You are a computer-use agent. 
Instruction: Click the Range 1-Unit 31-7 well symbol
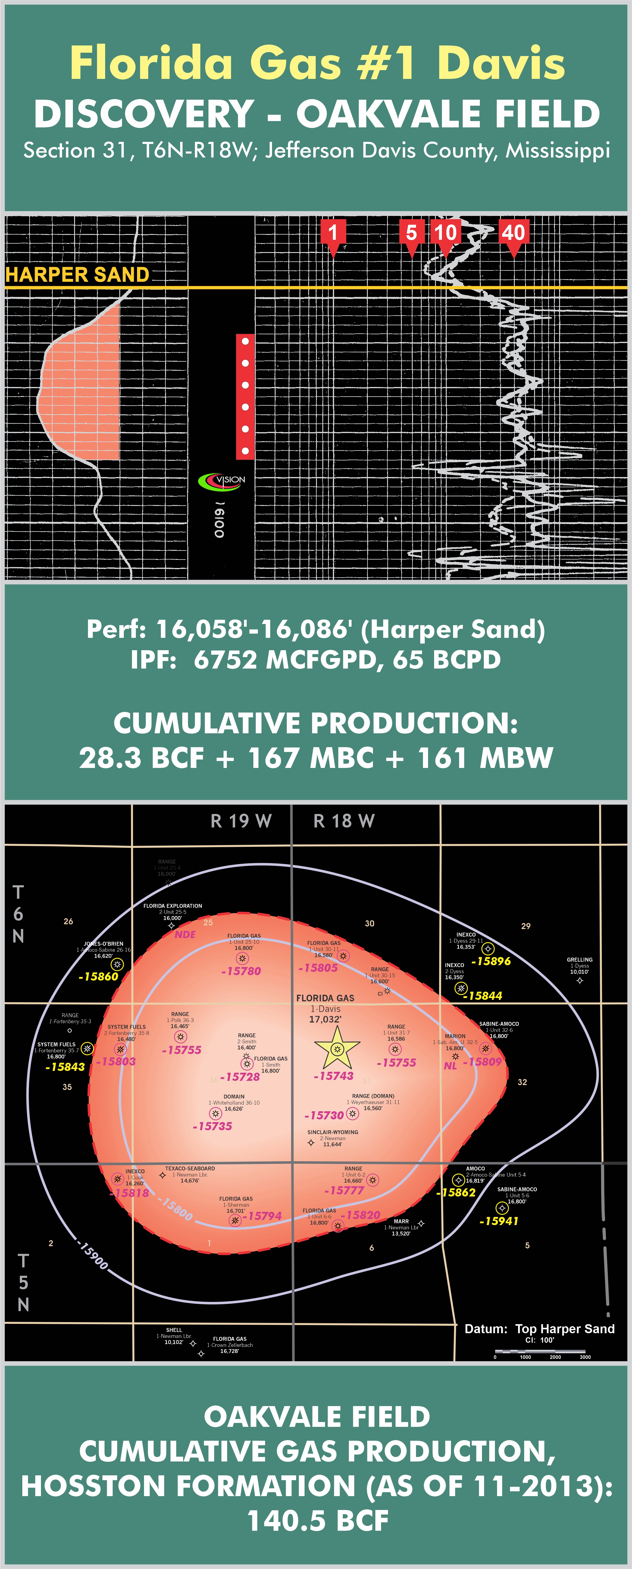[x=396, y=1050]
